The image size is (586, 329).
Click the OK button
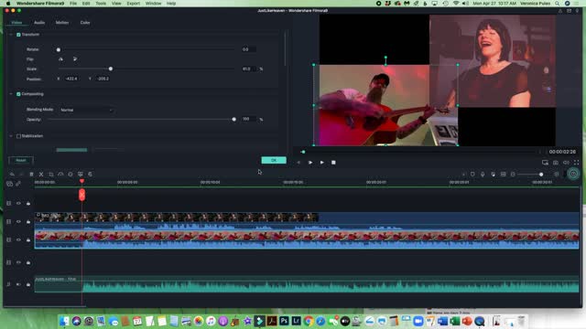(x=274, y=161)
